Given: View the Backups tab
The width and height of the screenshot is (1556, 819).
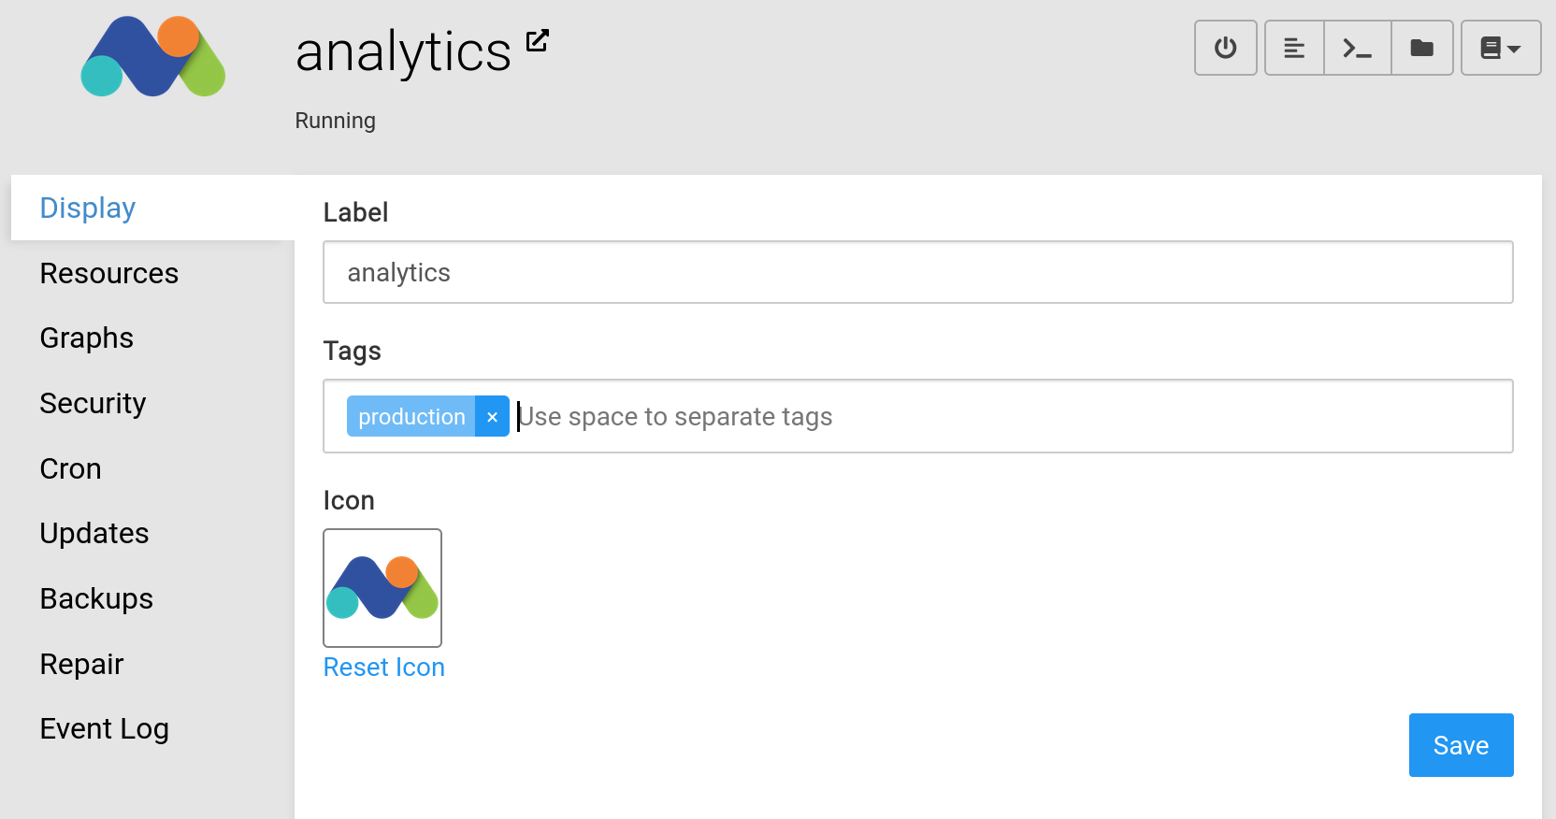Looking at the screenshot, I should point(97,598).
